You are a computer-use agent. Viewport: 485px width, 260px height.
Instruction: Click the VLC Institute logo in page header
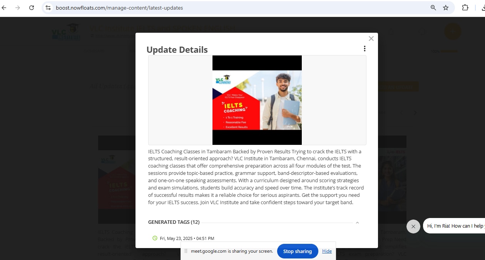66,32
